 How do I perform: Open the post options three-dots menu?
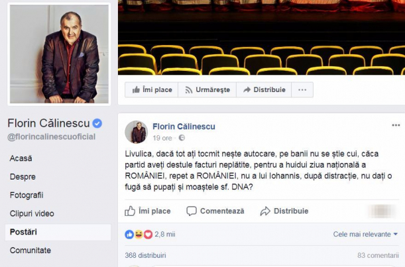(396, 125)
